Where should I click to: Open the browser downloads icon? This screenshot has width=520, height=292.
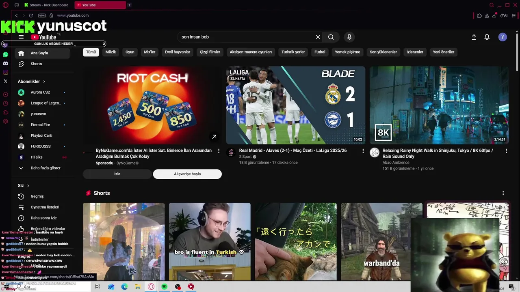(x=494, y=15)
